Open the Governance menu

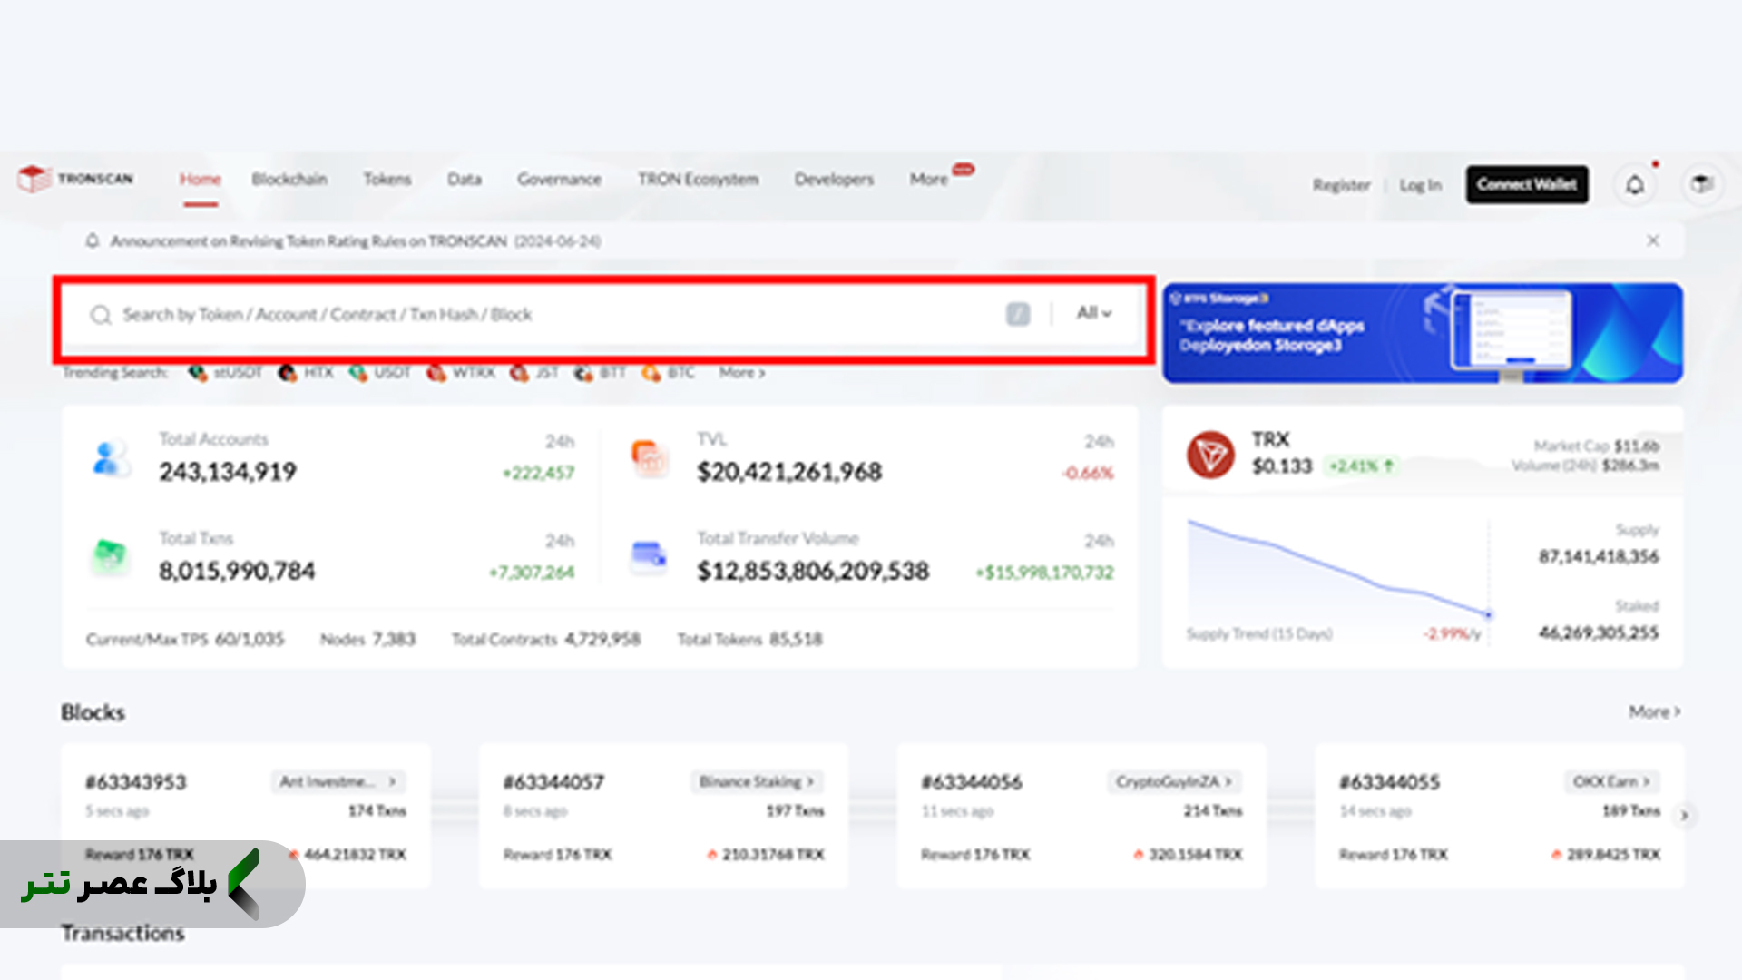pyautogui.click(x=559, y=180)
